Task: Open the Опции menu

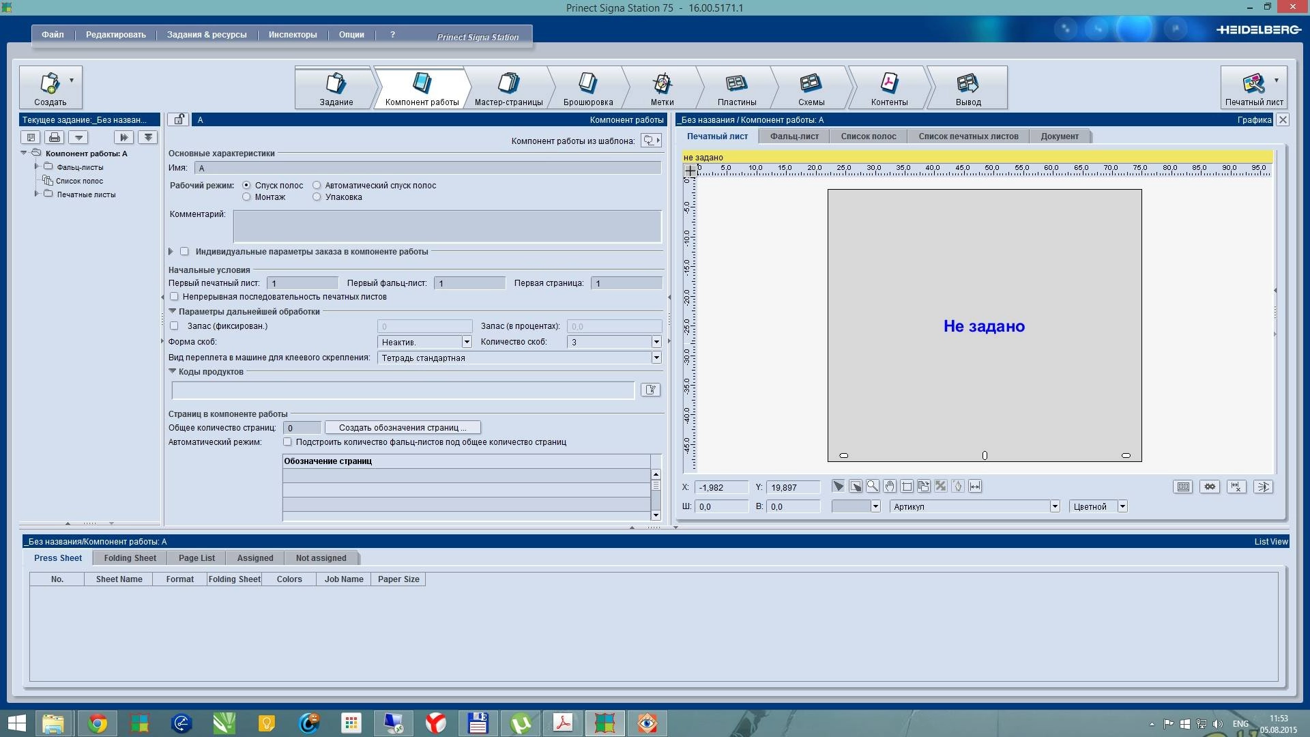Action: [x=351, y=35]
